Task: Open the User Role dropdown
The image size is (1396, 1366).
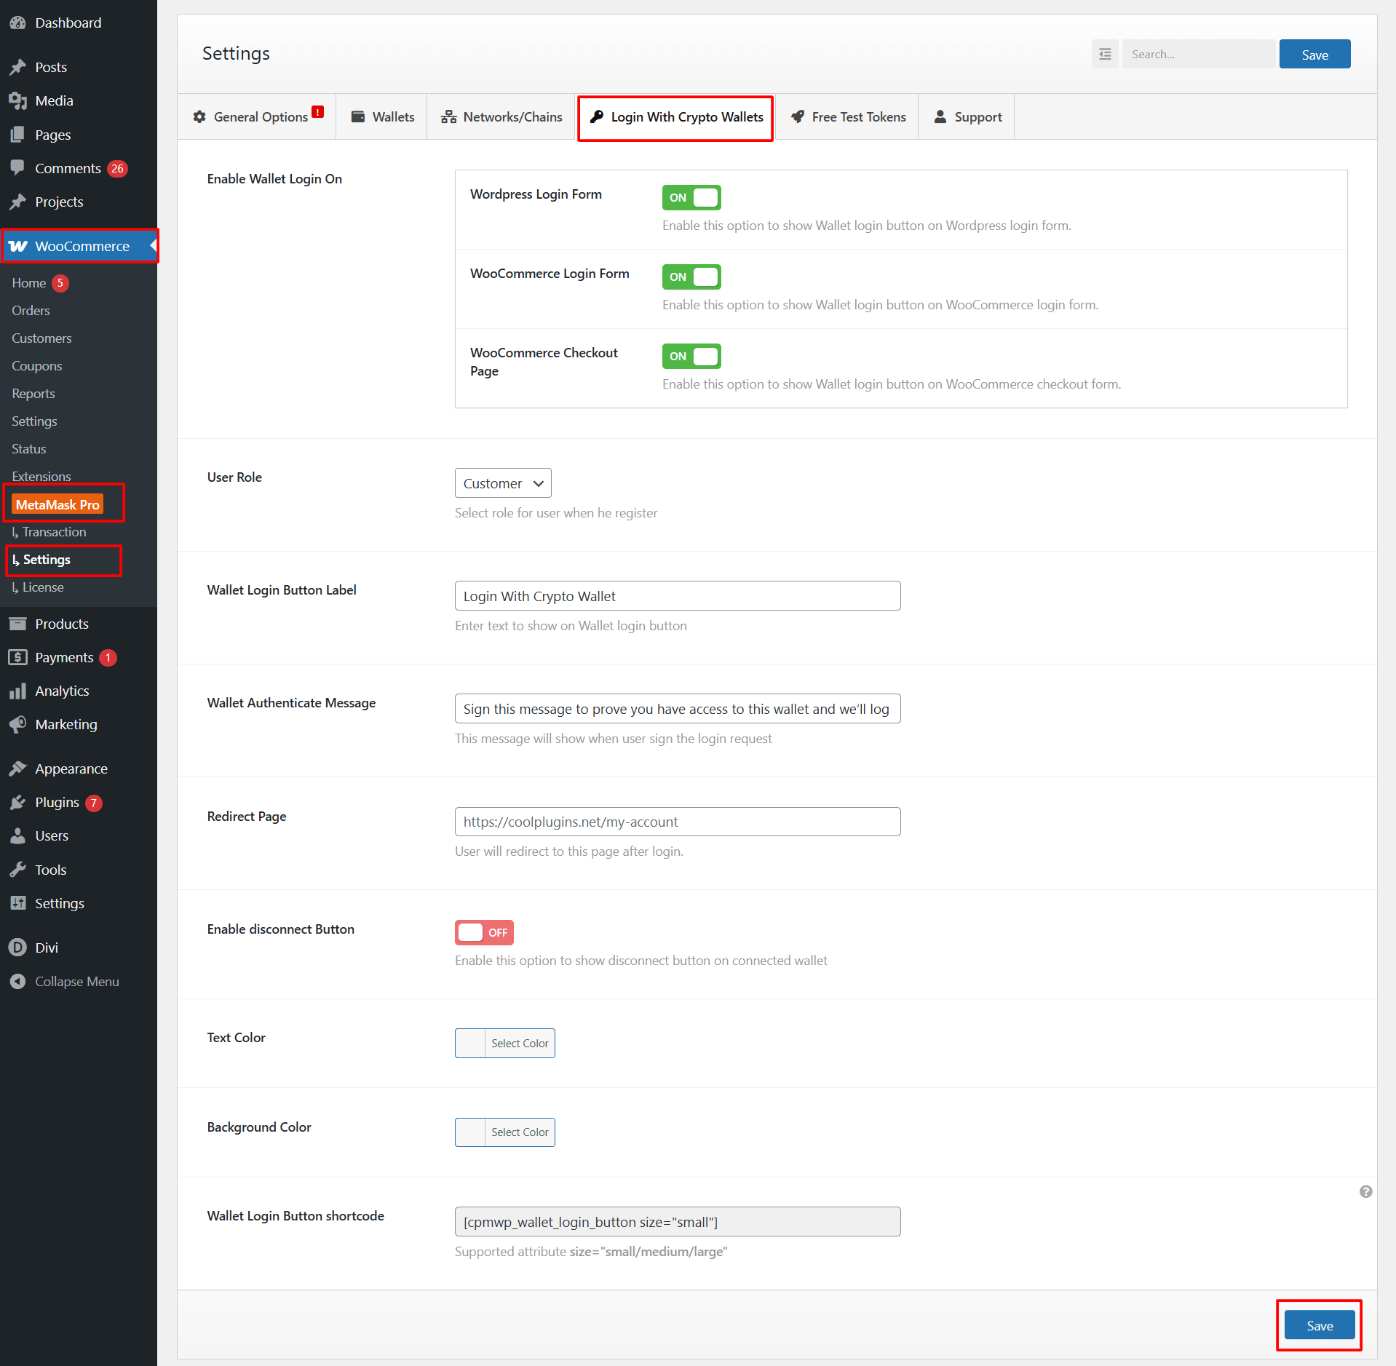Action: coord(502,483)
